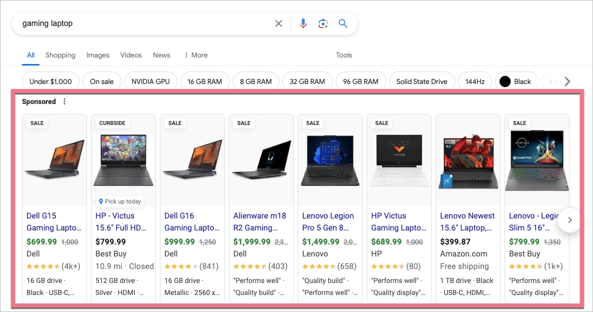Clear the search box text
The height and width of the screenshot is (312, 593).
[279, 23]
